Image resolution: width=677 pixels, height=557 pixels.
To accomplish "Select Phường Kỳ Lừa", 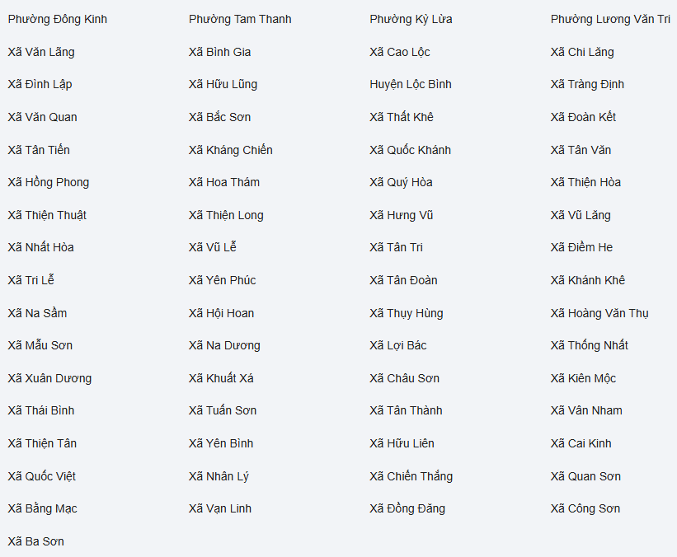I will [x=411, y=19].
